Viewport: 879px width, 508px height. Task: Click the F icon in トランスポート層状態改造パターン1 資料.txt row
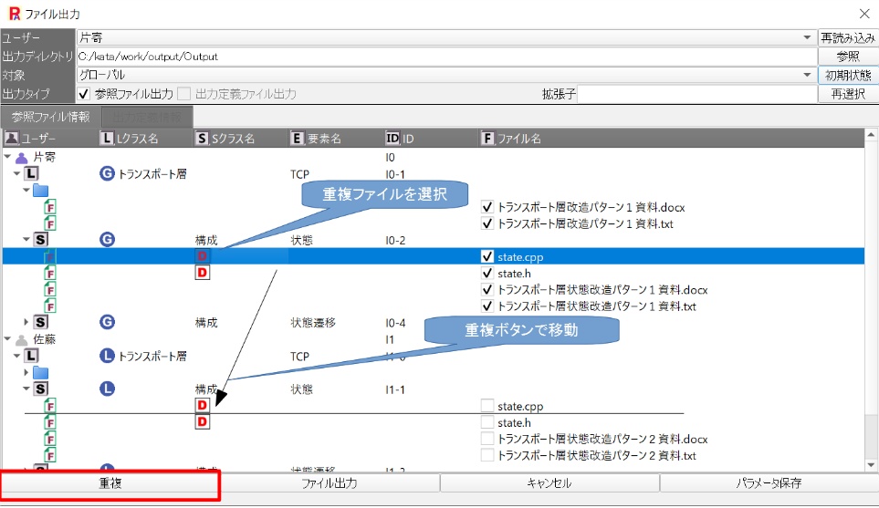tap(50, 306)
